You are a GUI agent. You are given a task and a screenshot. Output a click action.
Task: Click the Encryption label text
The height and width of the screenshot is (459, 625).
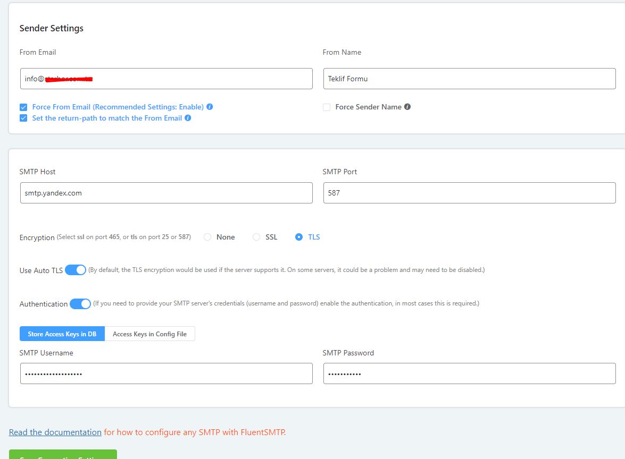37,237
